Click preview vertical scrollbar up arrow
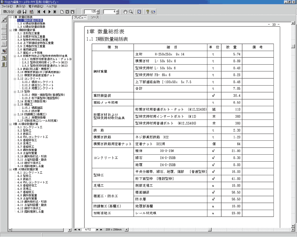 pos(293,23)
